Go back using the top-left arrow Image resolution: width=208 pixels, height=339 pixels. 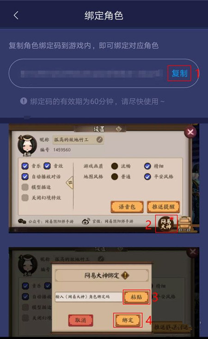[16, 16]
